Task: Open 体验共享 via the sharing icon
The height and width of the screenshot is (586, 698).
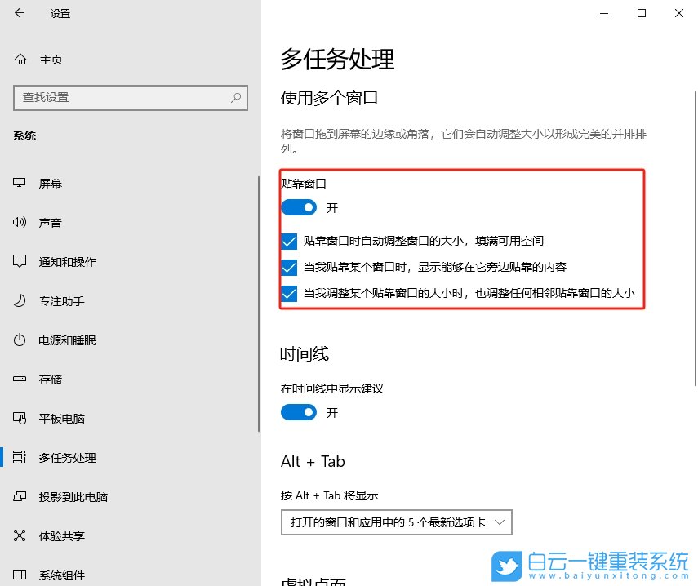Action: point(20,535)
